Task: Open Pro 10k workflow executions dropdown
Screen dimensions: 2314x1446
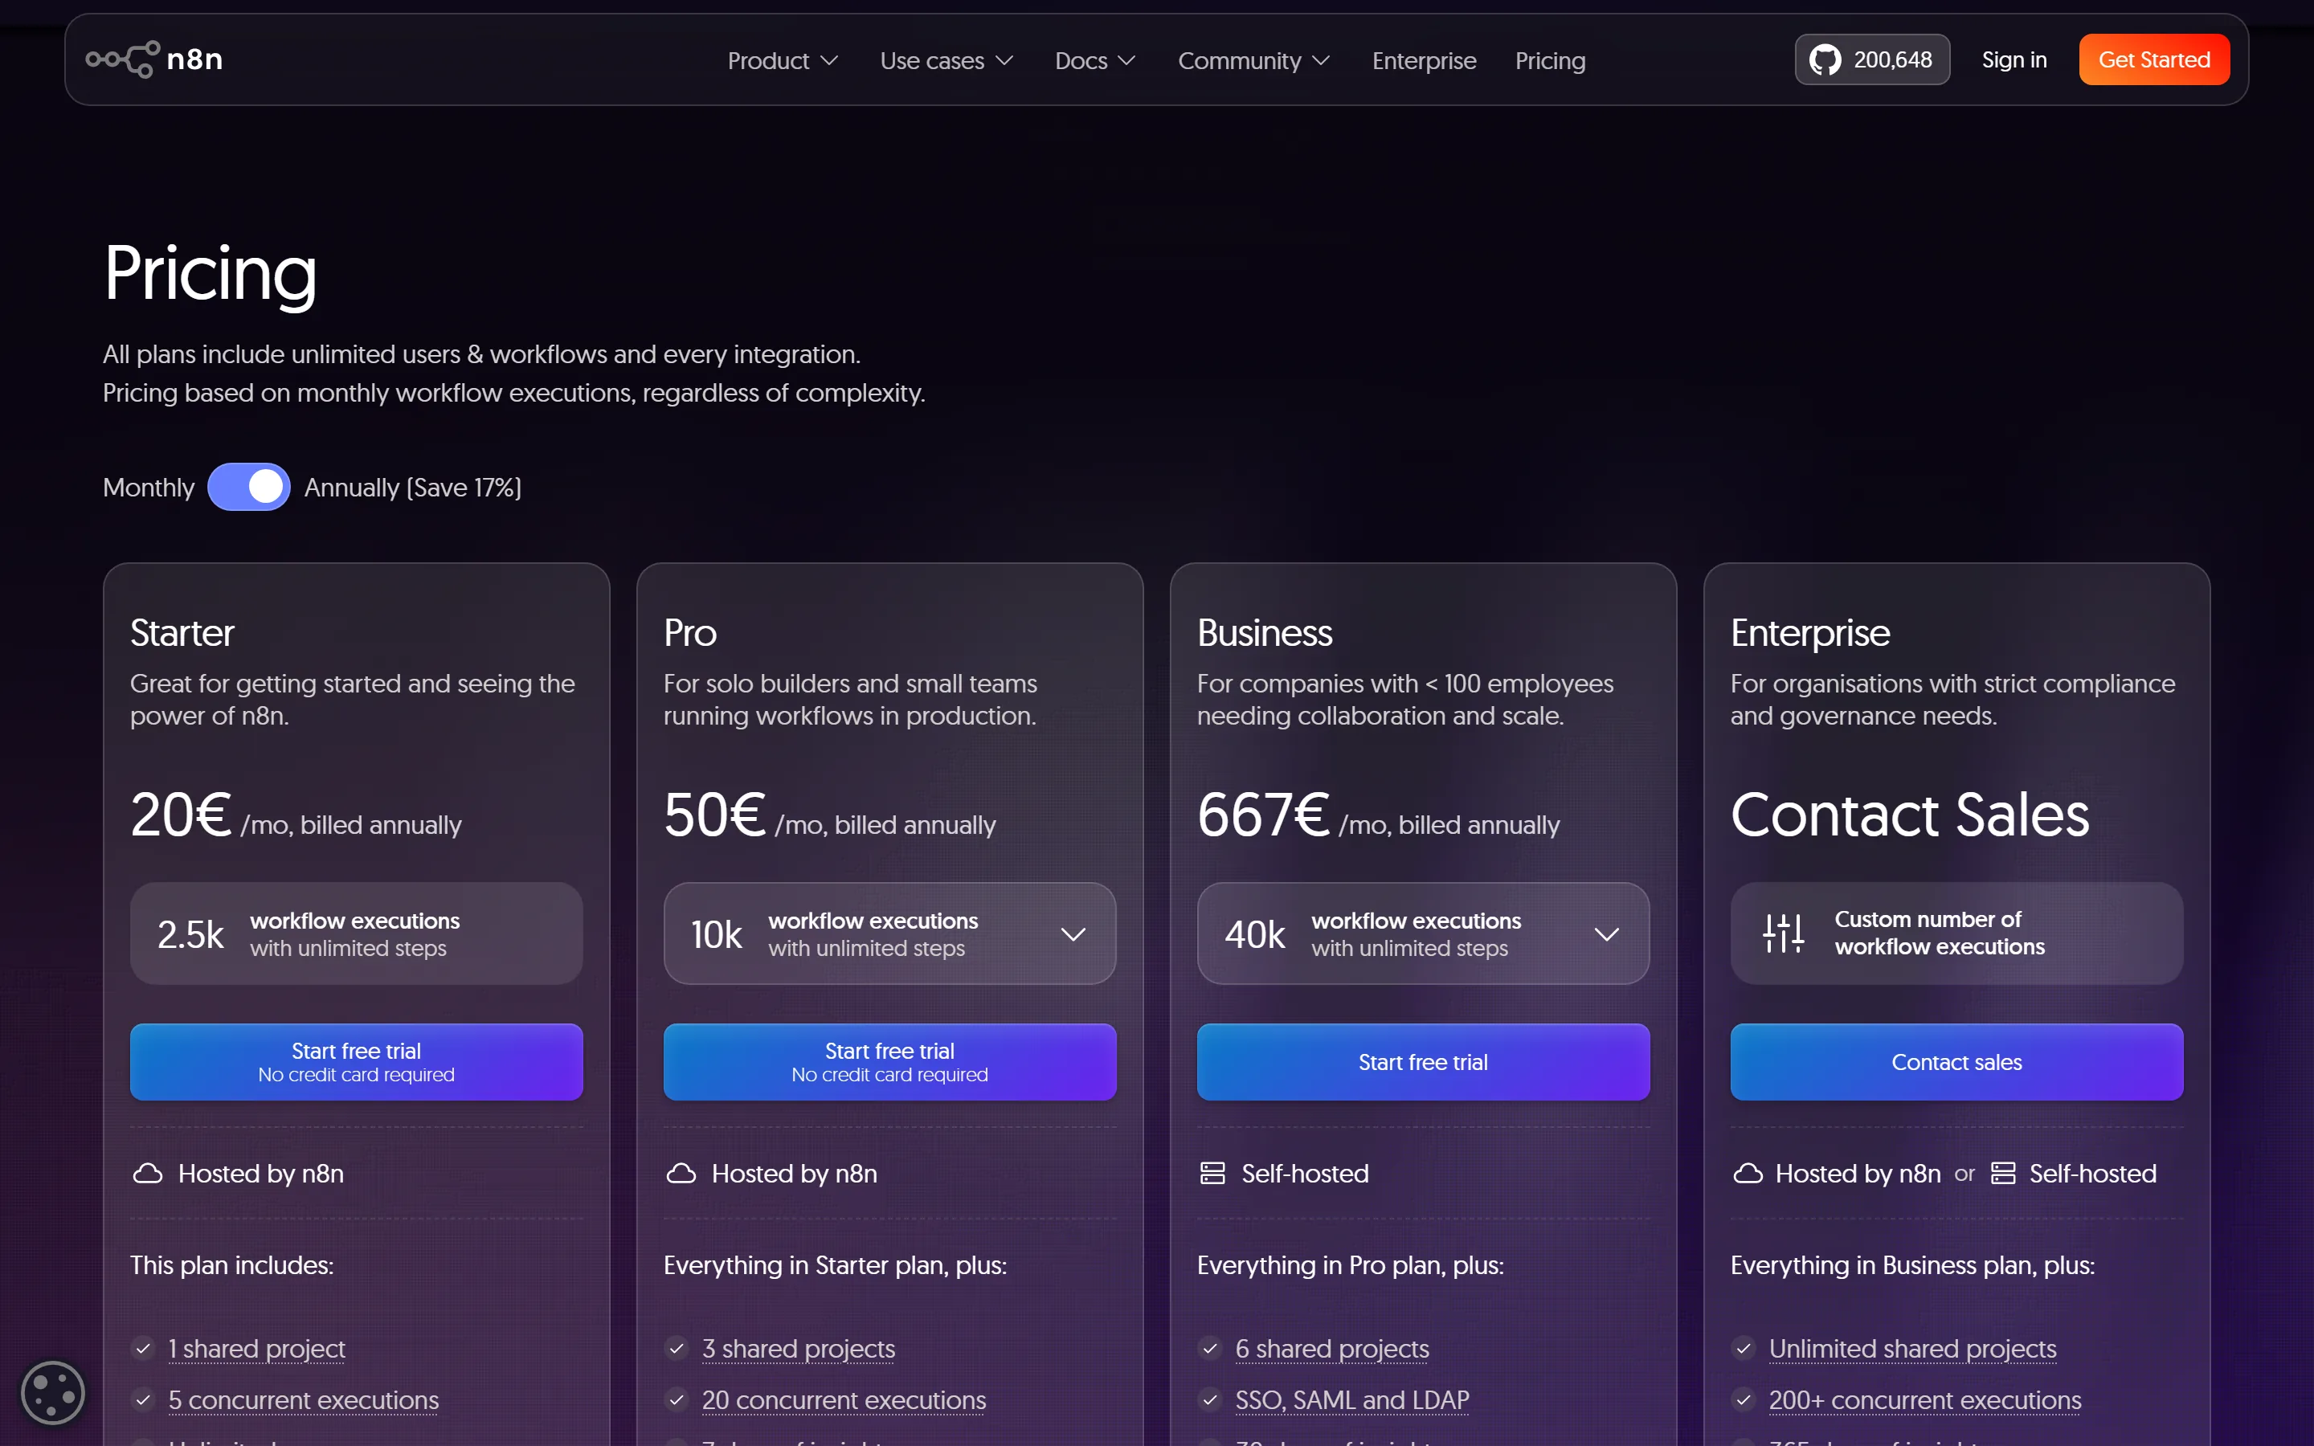Action: (x=889, y=933)
